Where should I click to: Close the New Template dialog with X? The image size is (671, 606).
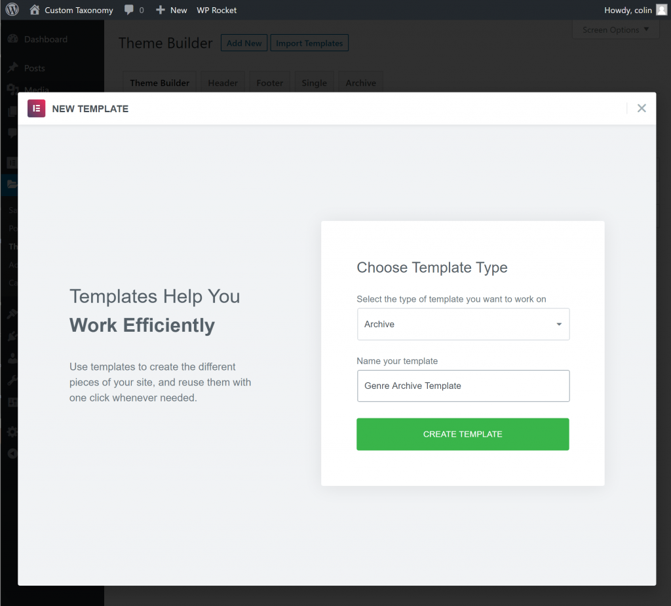(x=641, y=108)
